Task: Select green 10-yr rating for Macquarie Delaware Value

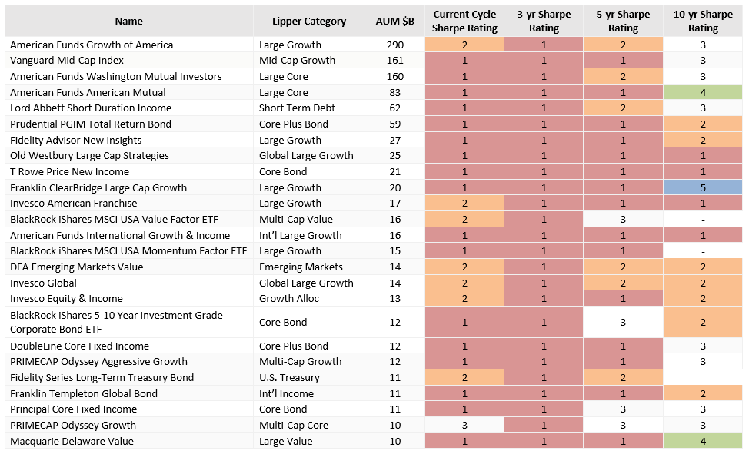Action: point(703,441)
